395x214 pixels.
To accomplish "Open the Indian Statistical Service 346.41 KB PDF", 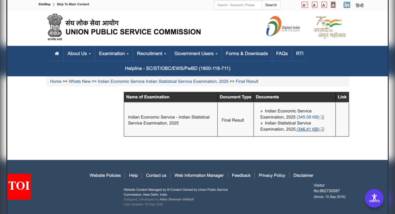I will coord(308,129).
